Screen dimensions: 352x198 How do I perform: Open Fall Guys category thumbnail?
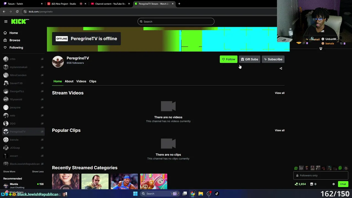153,182
